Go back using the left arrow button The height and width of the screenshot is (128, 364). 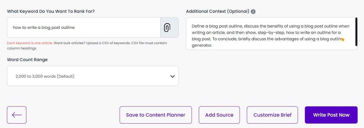click(x=17, y=115)
